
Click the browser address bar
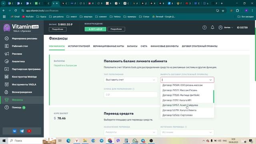pyautogui.click(x=118, y=11)
